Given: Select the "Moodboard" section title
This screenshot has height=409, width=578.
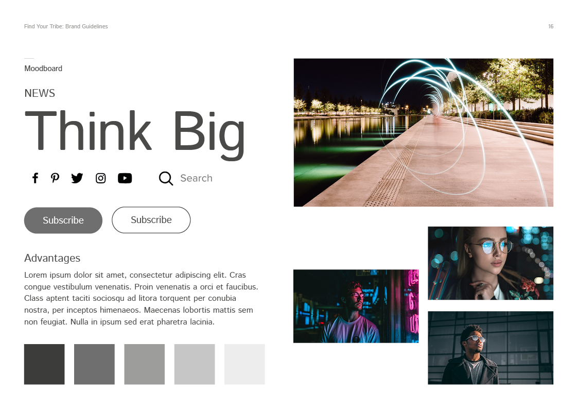Looking at the screenshot, I should [43, 69].
